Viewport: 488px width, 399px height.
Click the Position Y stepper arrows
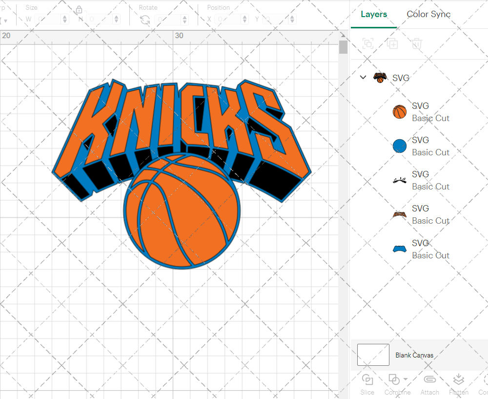292,20
